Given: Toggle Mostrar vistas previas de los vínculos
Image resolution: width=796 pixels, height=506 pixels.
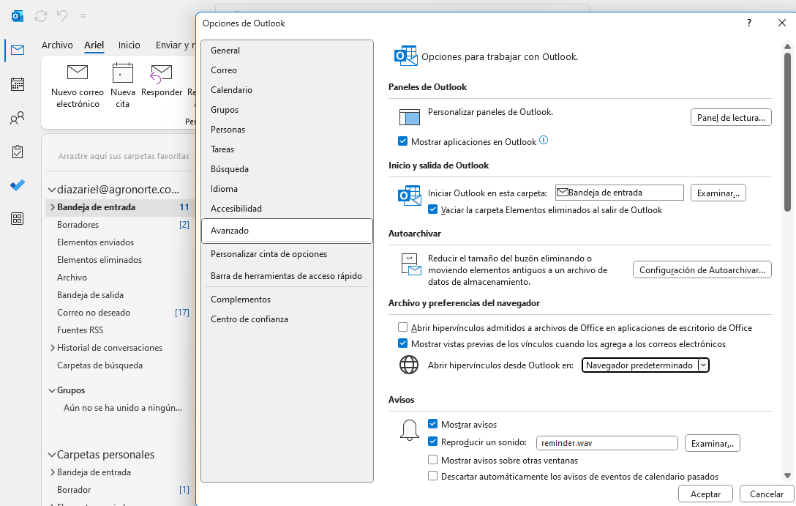Looking at the screenshot, I should click(x=402, y=343).
